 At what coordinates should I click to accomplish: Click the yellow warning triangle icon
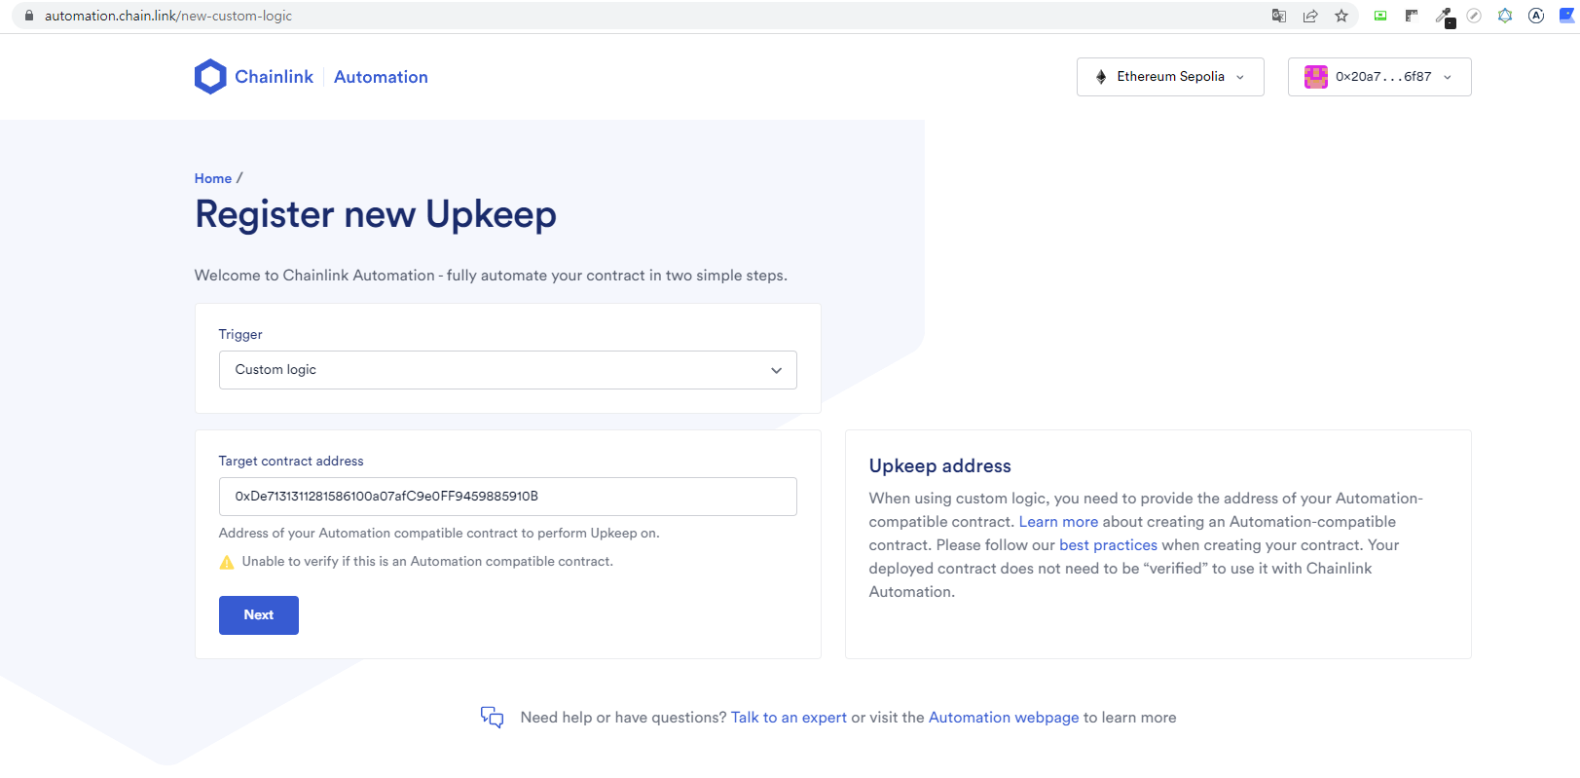227,562
